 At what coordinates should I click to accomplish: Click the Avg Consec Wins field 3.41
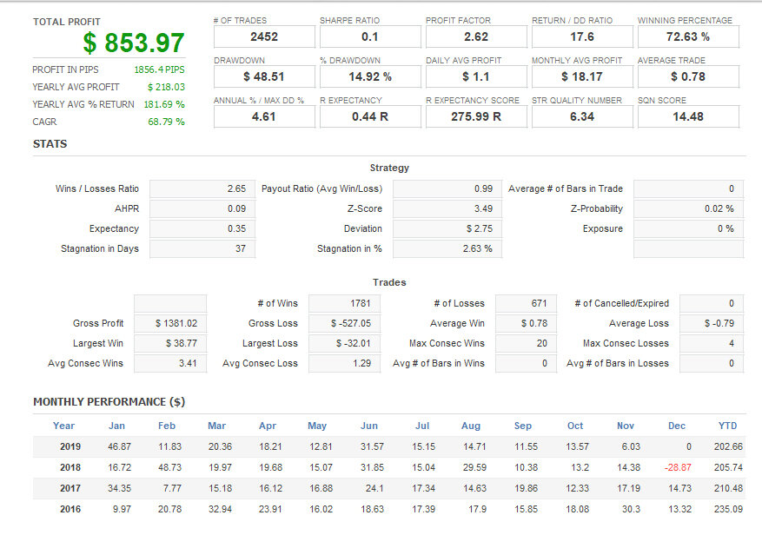click(x=170, y=363)
